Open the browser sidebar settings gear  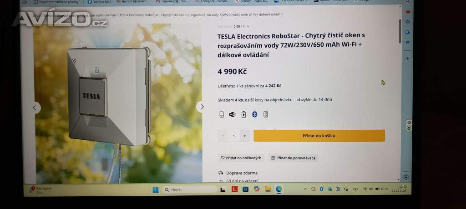[406, 177]
